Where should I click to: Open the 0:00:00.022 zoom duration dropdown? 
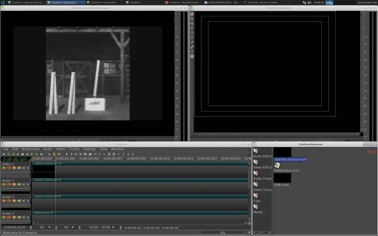[24, 227]
